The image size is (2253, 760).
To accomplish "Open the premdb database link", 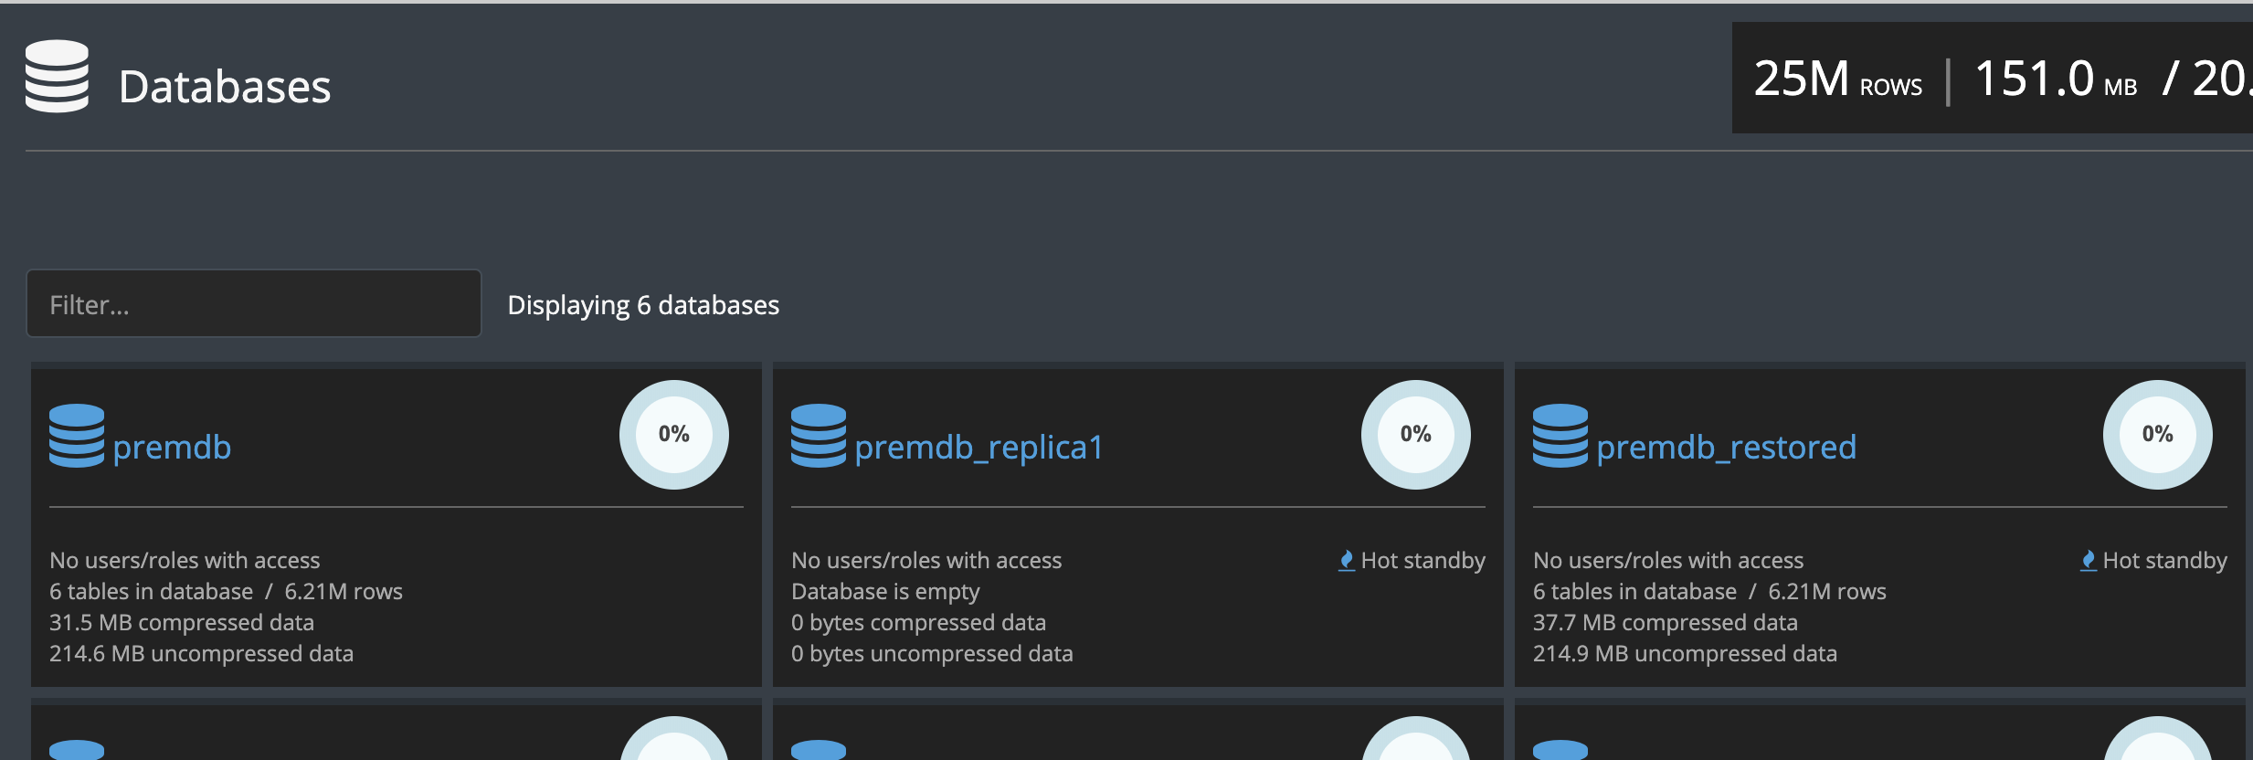I will pos(172,448).
